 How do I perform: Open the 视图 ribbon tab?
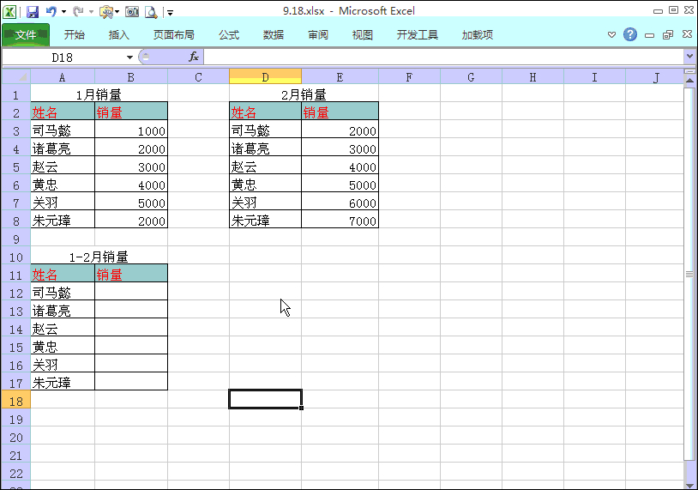[x=363, y=34]
